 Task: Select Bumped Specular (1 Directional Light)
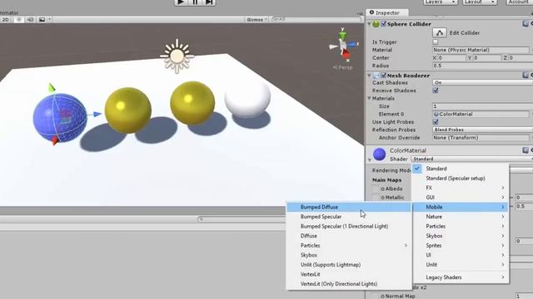pos(349,226)
